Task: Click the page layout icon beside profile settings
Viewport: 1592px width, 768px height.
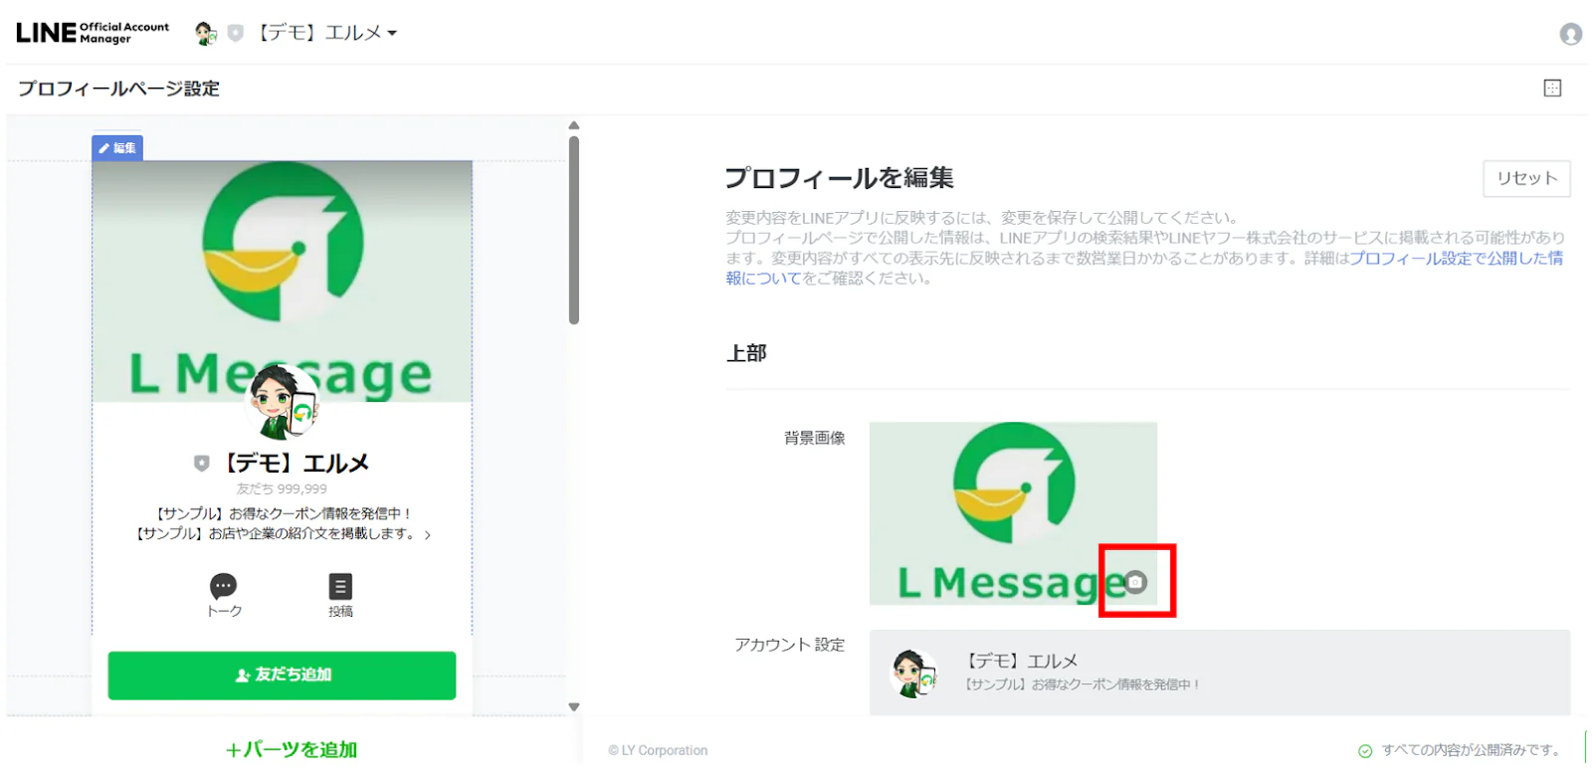Action: point(1552,88)
